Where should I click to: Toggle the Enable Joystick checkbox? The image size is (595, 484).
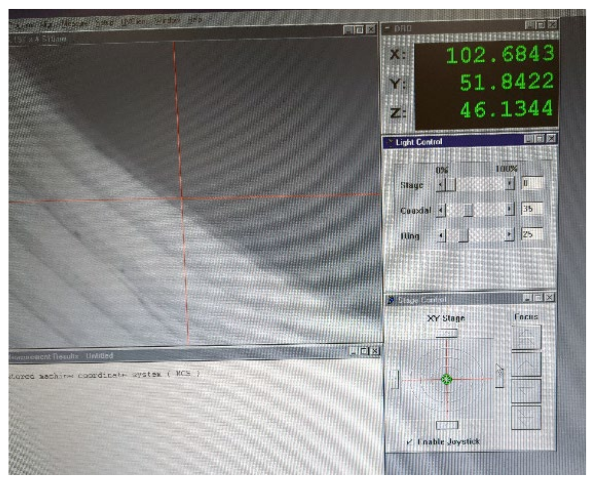coord(409,442)
